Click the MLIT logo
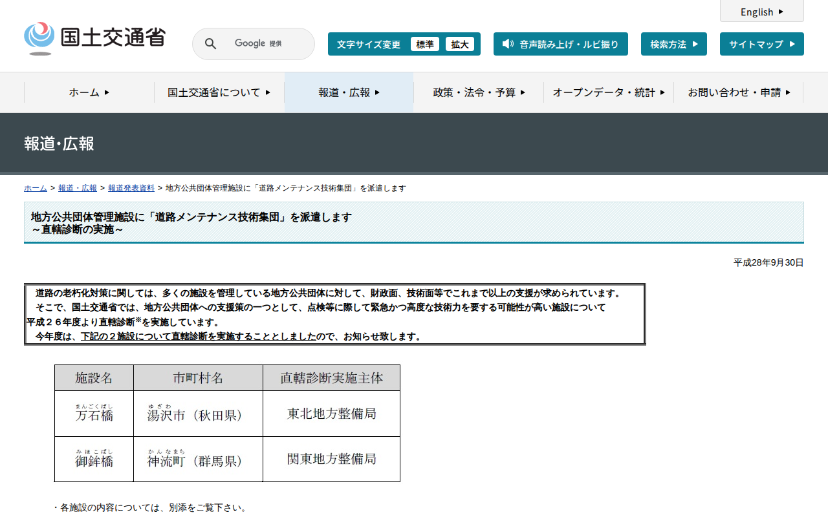Screen dimensions: 828x517 (x=94, y=38)
